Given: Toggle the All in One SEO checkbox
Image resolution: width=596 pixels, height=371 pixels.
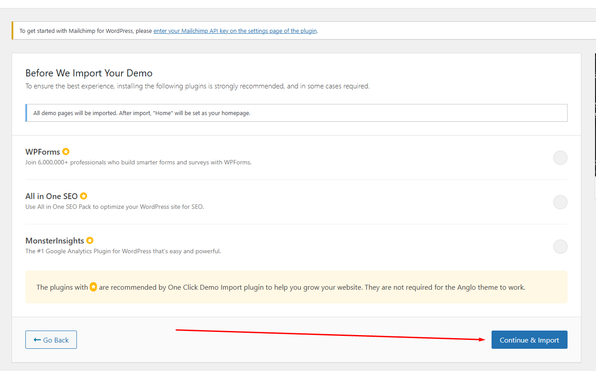Looking at the screenshot, I should 560,202.
